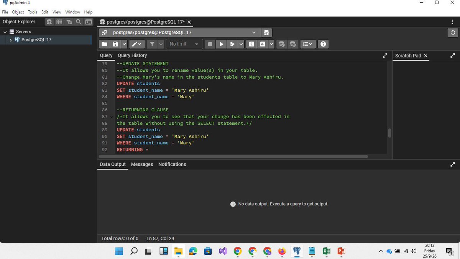460x259 pixels.
Task: Click the Commit transaction icon
Action: 282,44
